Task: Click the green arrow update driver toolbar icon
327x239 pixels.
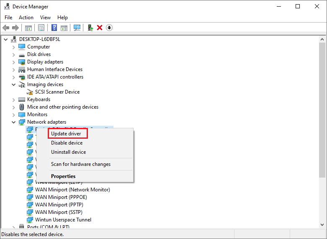Action: (90, 28)
